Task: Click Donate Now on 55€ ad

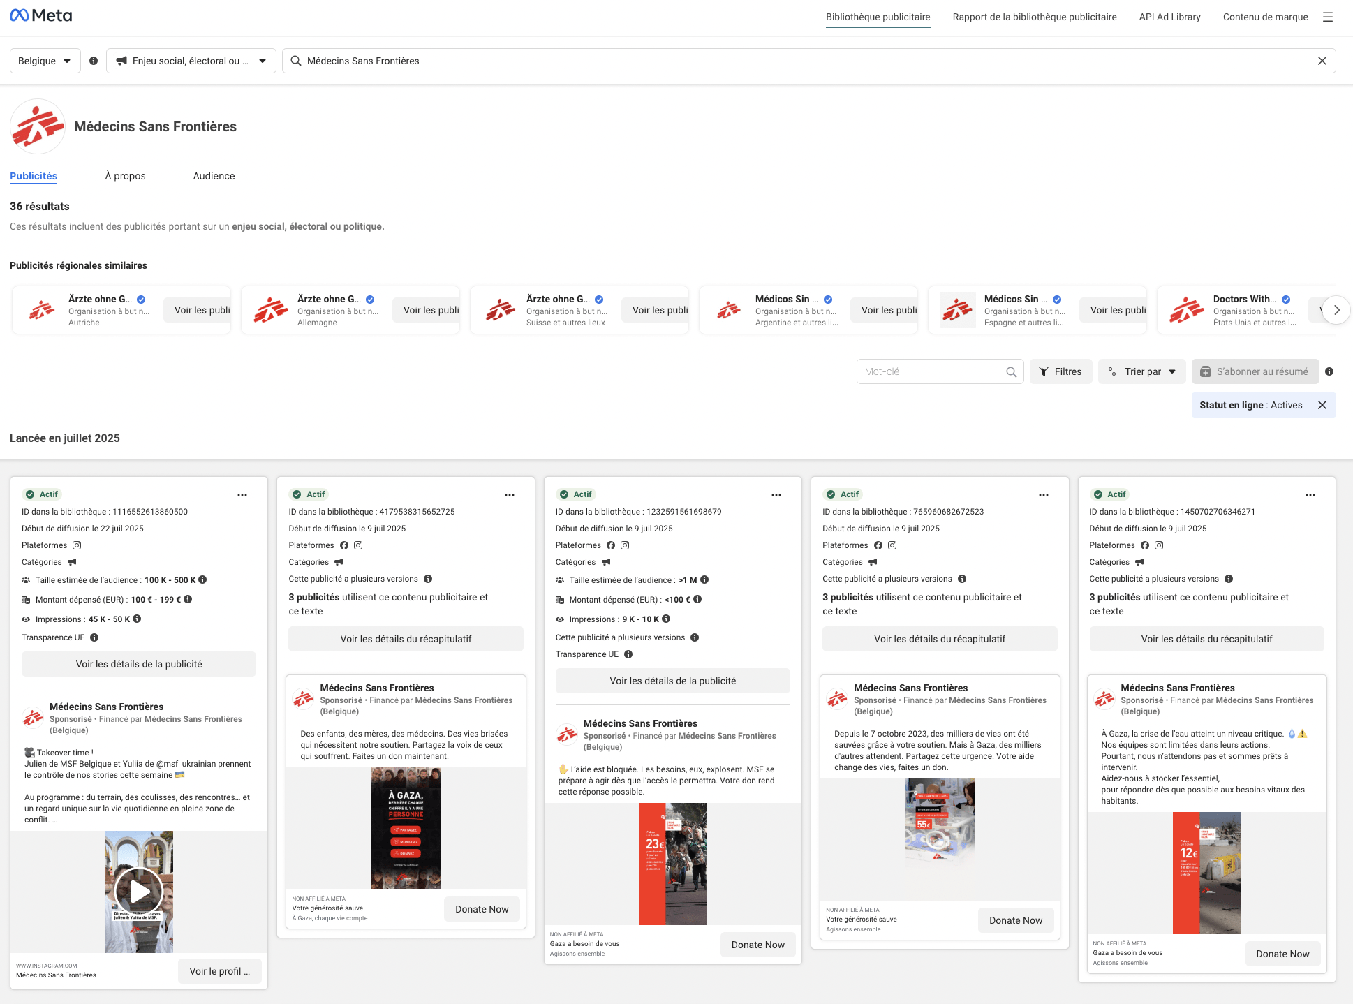Action: click(x=1016, y=920)
